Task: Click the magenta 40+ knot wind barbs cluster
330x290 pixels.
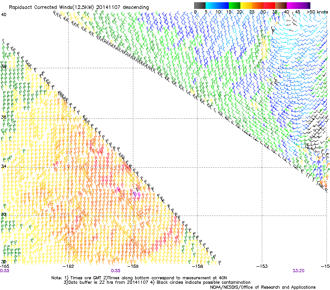Action: (x=137, y=195)
